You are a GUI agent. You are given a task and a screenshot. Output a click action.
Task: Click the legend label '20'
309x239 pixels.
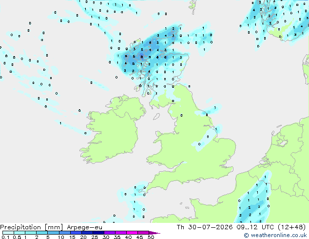pos(83,237)
